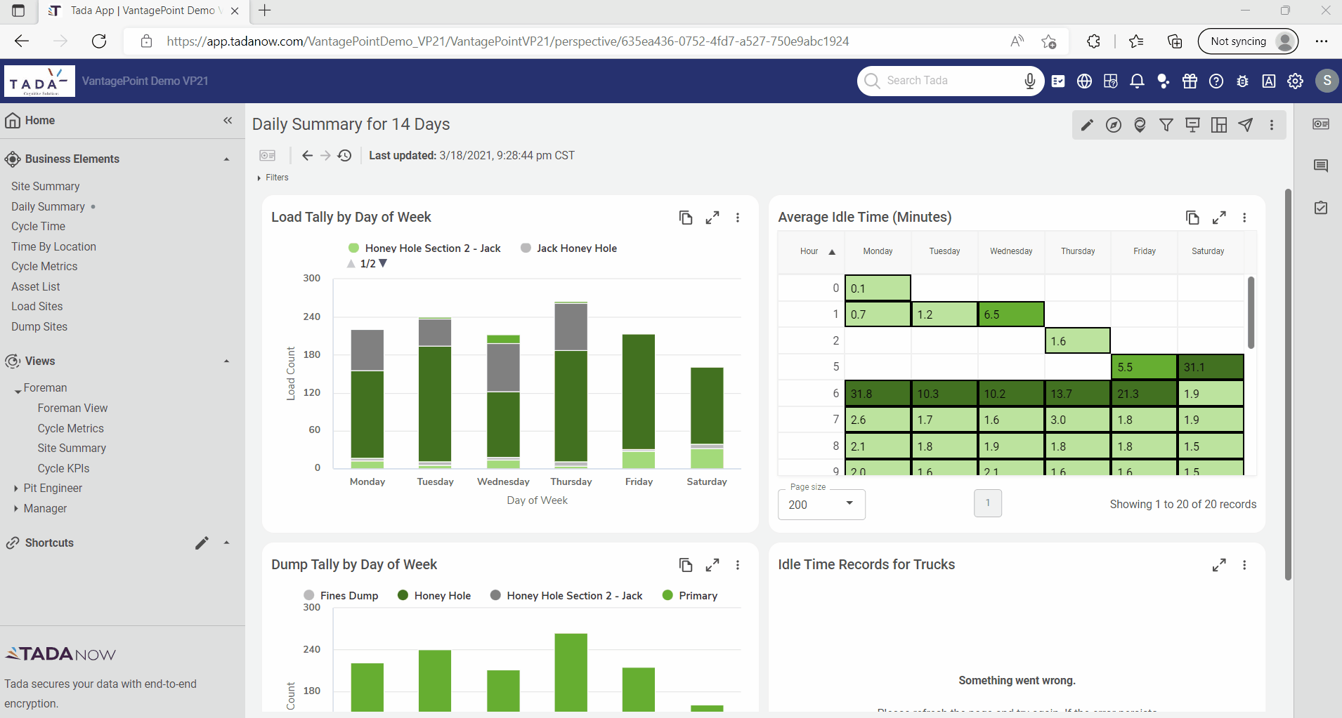Expand Load Tally chart to fullscreen
This screenshot has width=1342, height=718.
click(x=712, y=218)
